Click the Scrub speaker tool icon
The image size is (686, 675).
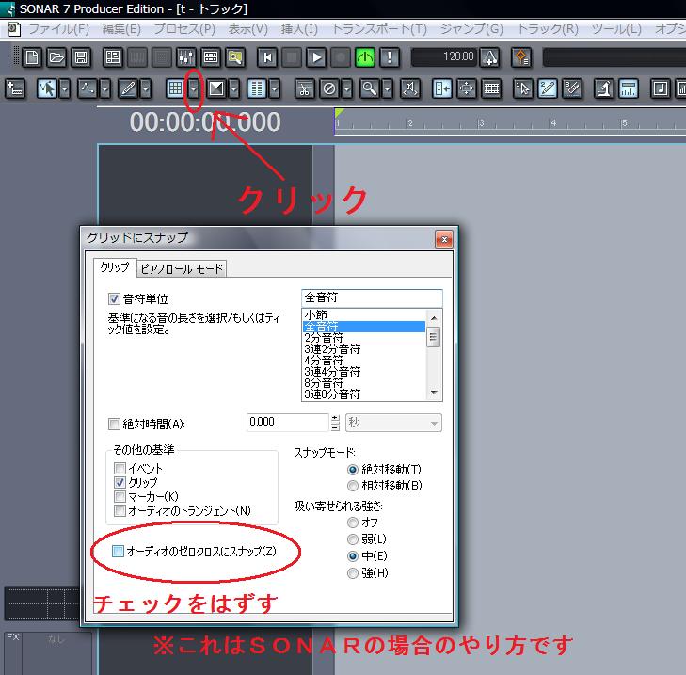pyautogui.click(x=410, y=88)
